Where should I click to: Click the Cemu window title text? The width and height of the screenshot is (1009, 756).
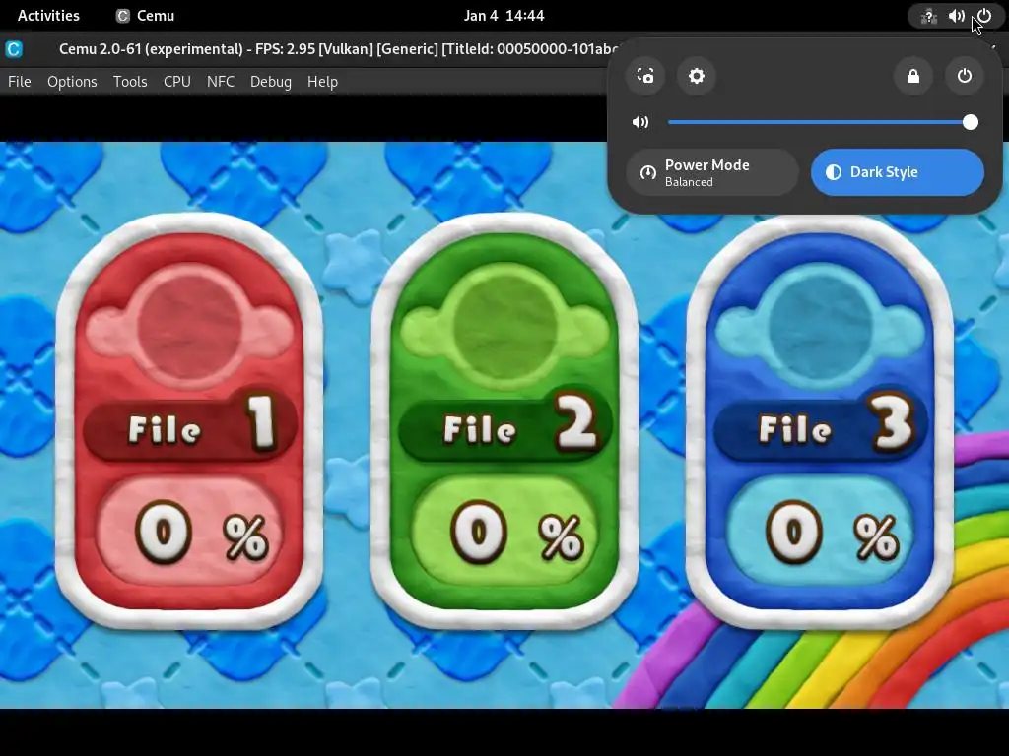pos(338,49)
